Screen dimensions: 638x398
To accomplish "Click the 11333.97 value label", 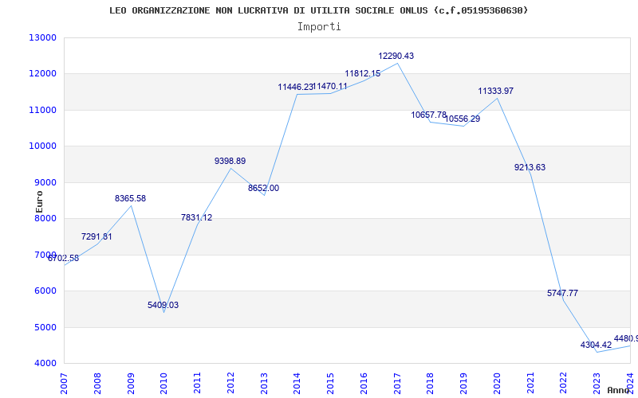I will (496, 92).
